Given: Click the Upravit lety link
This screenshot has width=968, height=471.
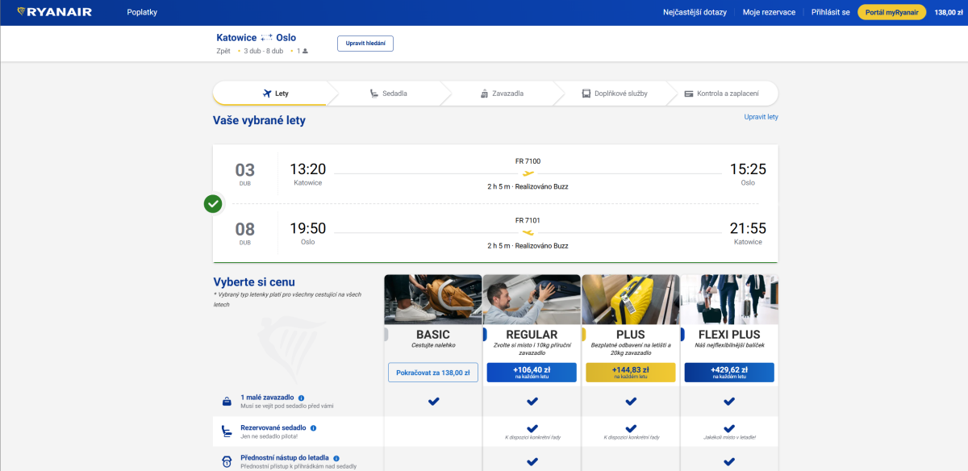Looking at the screenshot, I should 761,117.
